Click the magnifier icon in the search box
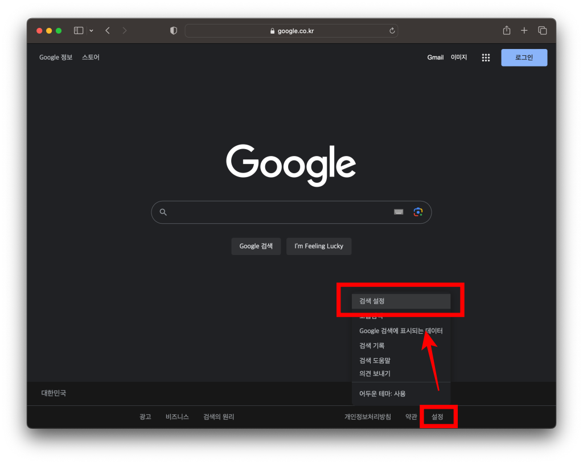The height and width of the screenshot is (464, 583). [x=163, y=212]
